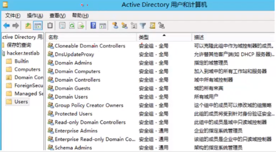Create a new user with the single-person icon
This screenshot has height=152, width=276.
pos(115,26)
